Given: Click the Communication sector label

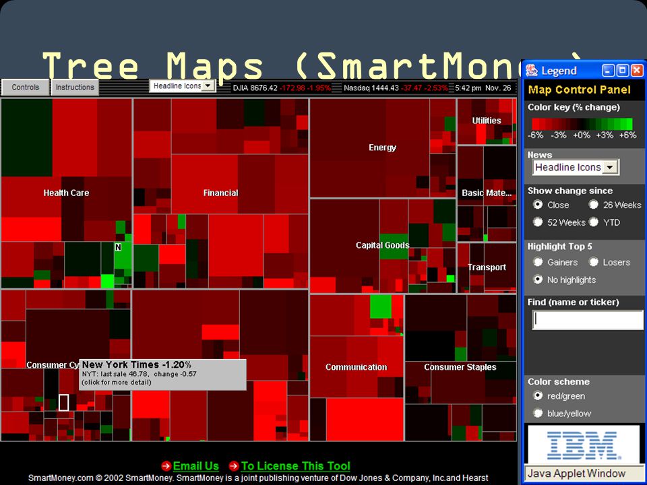Looking at the screenshot, I should click(x=356, y=367).
